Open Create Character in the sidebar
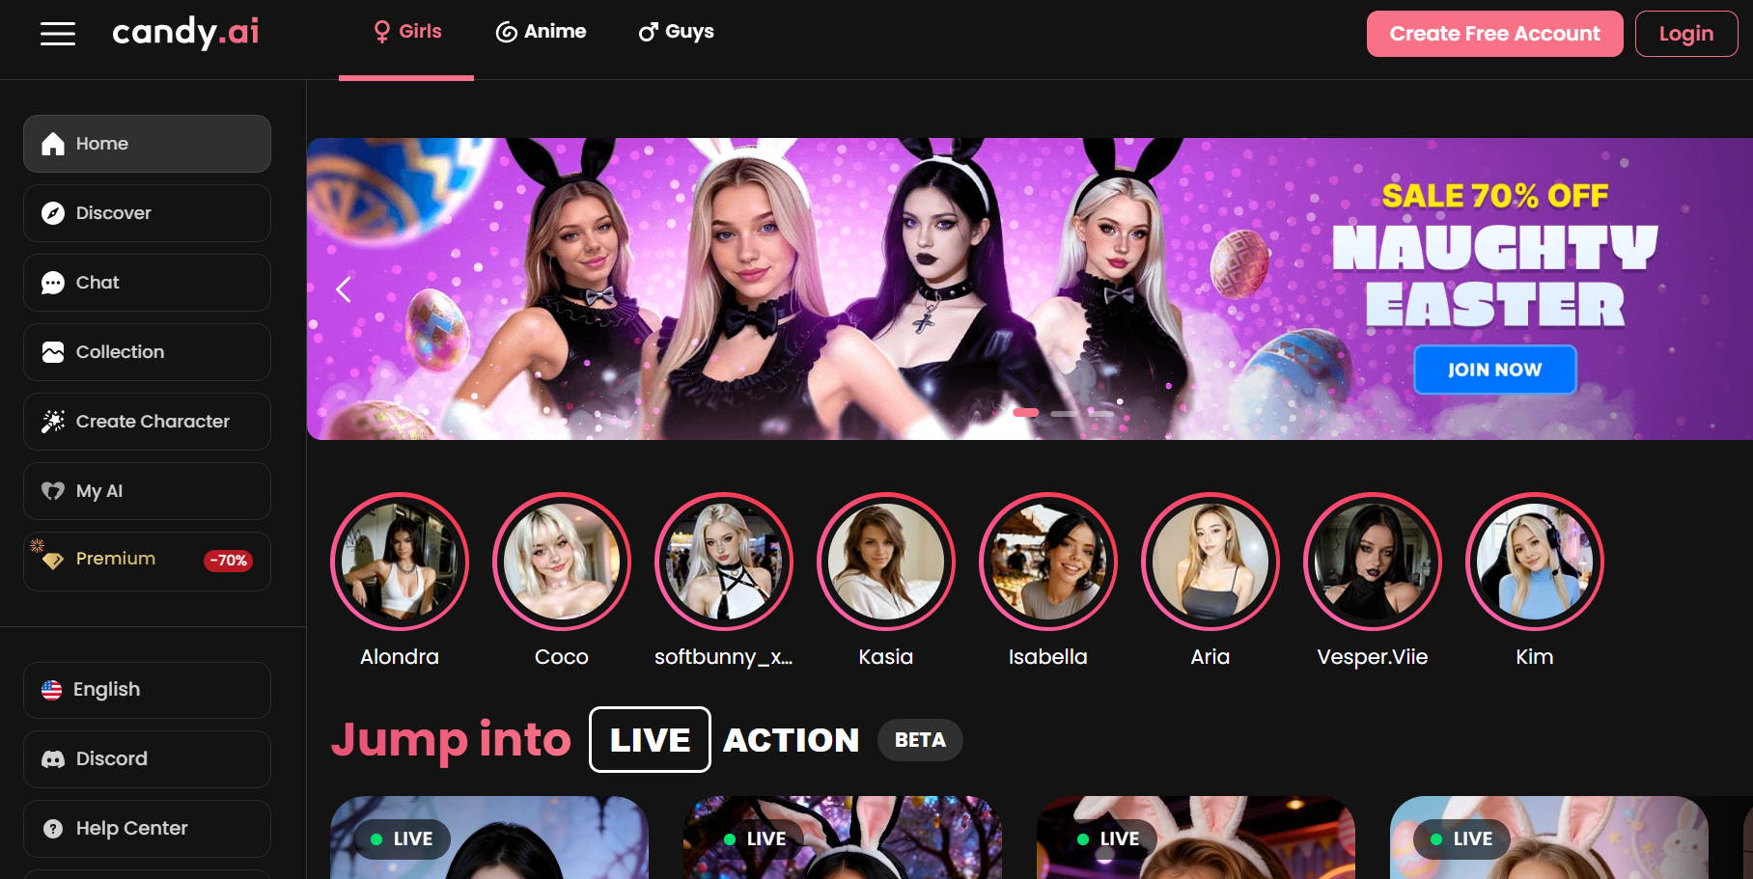 [147, 422]
